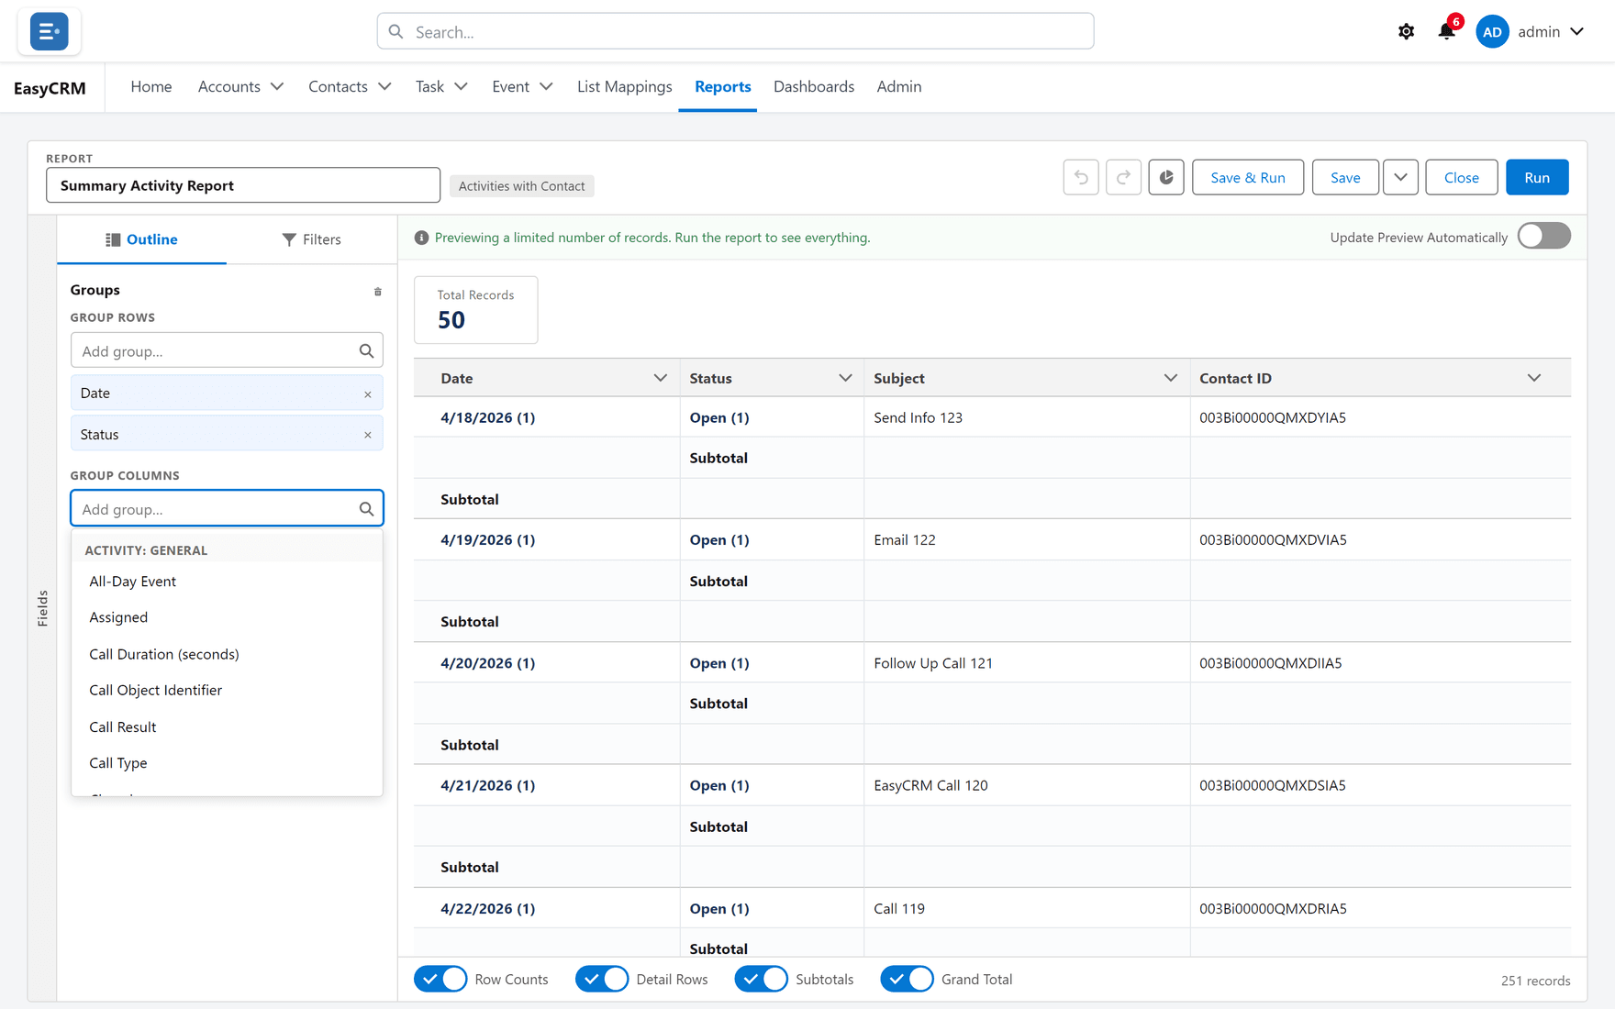Open Date column header menu chevron
Image resolution: width=1615 pixels, height=1009 pixels.
click(660, 378)
